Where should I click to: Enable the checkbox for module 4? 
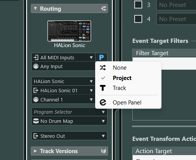pos(138,19)
